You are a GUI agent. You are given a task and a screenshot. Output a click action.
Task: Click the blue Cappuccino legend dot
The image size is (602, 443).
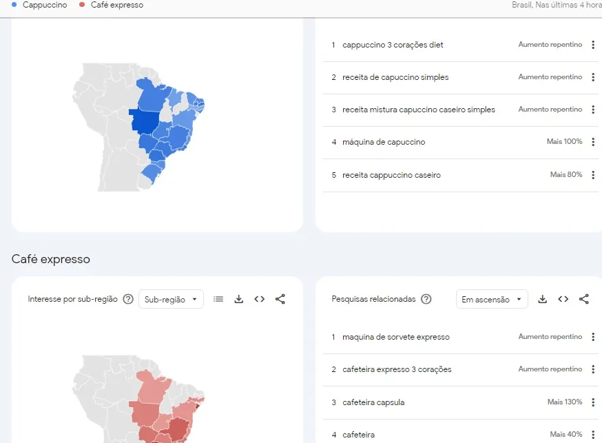click(x=15, y=5)
